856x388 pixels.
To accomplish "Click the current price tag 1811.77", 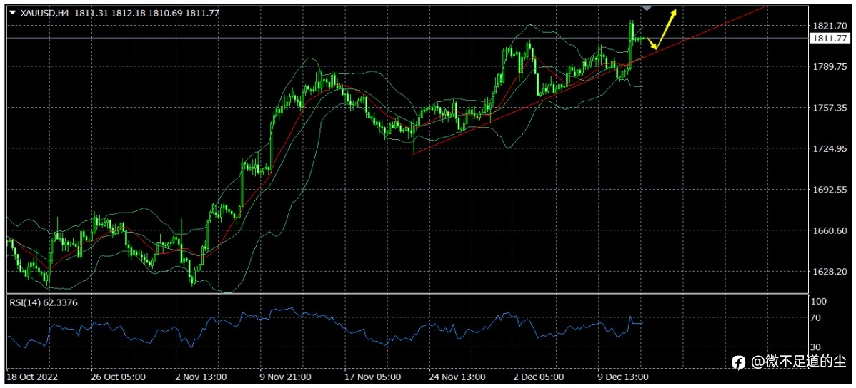I will [830, 38].
